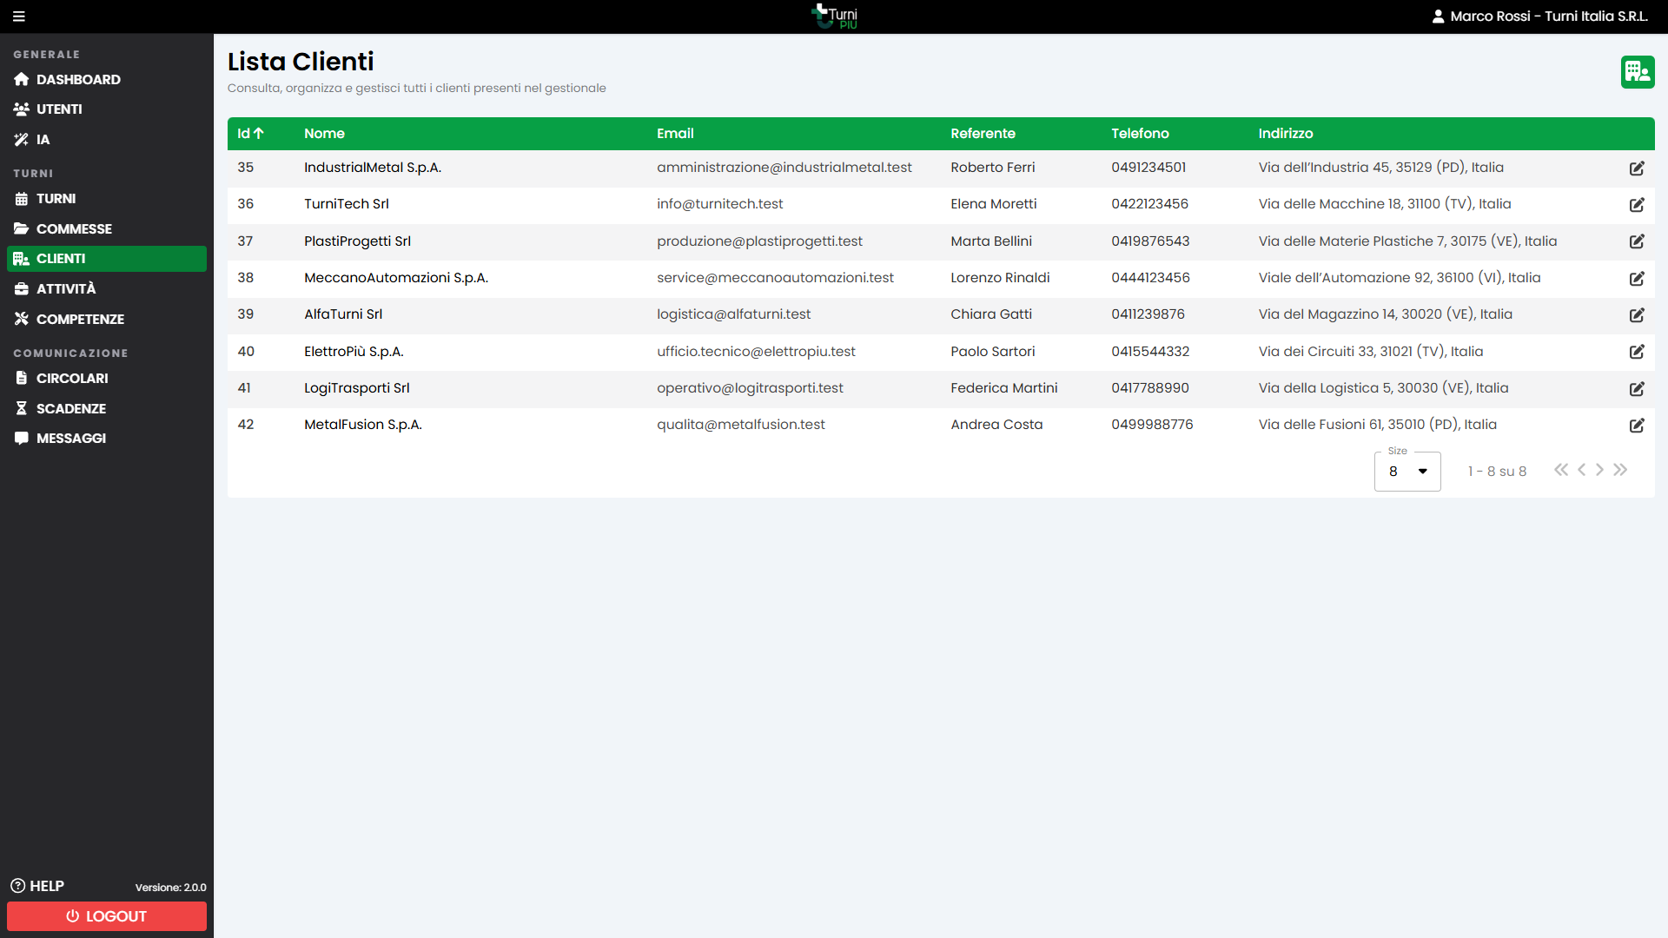This screenshot has height=938, width=1668.
Task: Edit the MeccanoAutomazioni S.p.A. client
Action: [x=1637, y=279]
